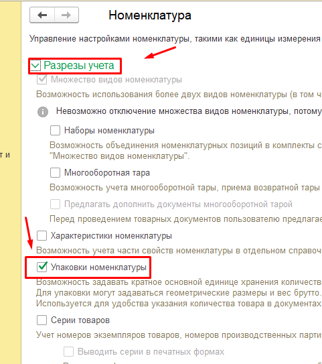Click the Разрезы учета green heading
Screen dimensions: 322x364
(79, 66)
